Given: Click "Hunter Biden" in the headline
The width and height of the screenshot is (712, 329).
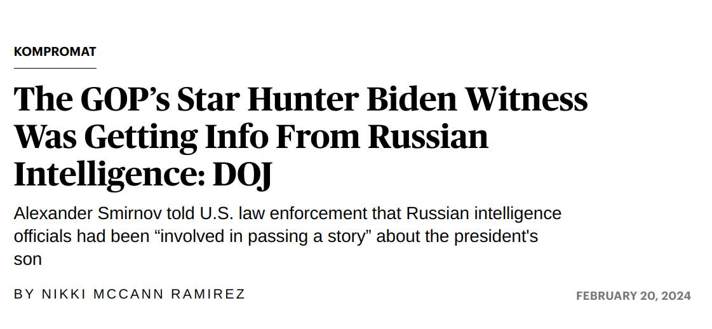Looking at the screenshot, I should point(353,99).
